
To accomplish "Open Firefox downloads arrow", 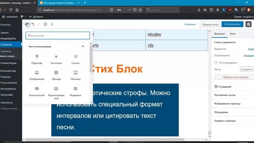I will click(199, 10).
